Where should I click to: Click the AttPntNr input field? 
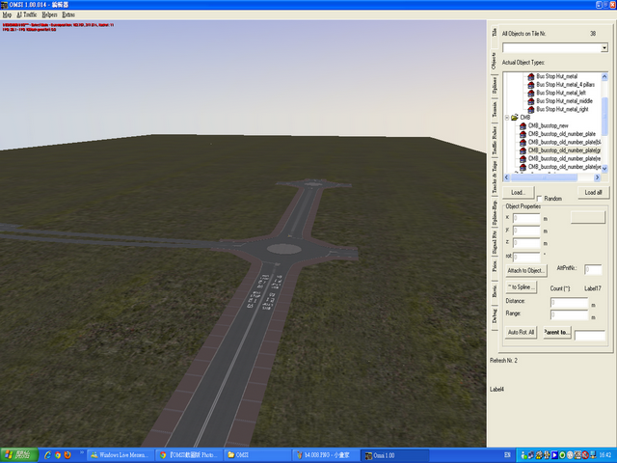(593, 270)
